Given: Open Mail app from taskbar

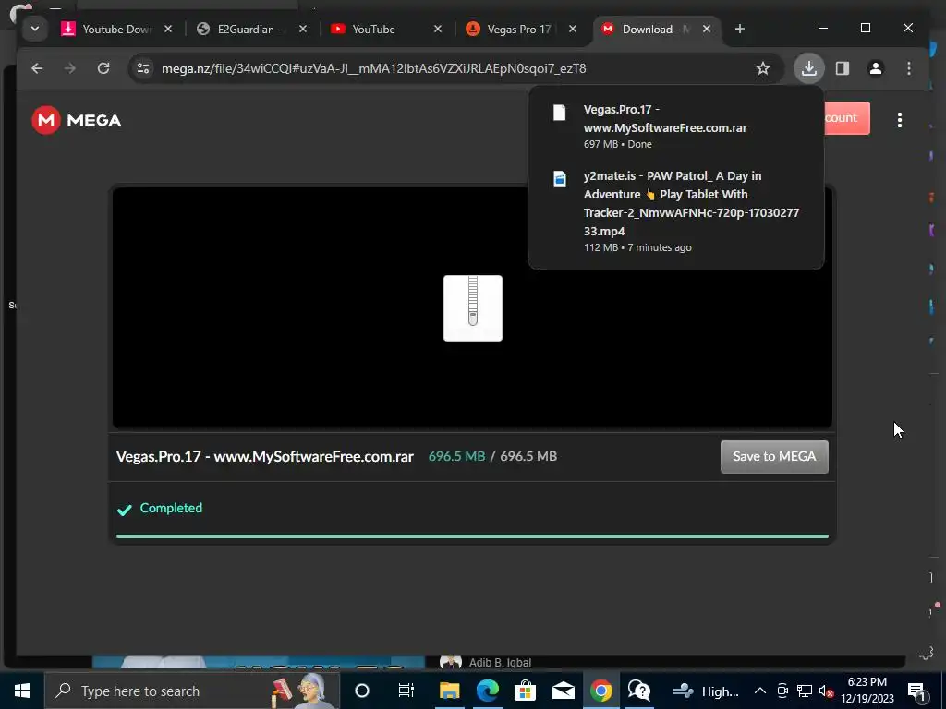Looking at the screenshot, I should pos(564,691).
